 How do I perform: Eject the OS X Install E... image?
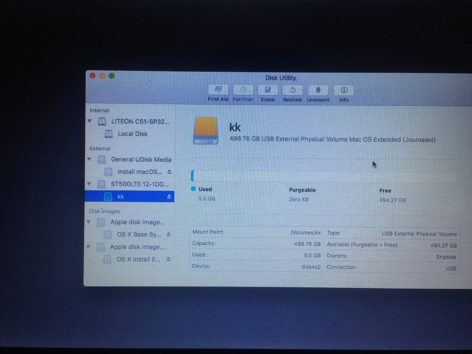tap(169, 259)
